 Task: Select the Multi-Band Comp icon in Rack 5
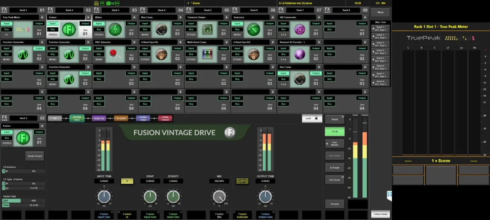(207, 54)
